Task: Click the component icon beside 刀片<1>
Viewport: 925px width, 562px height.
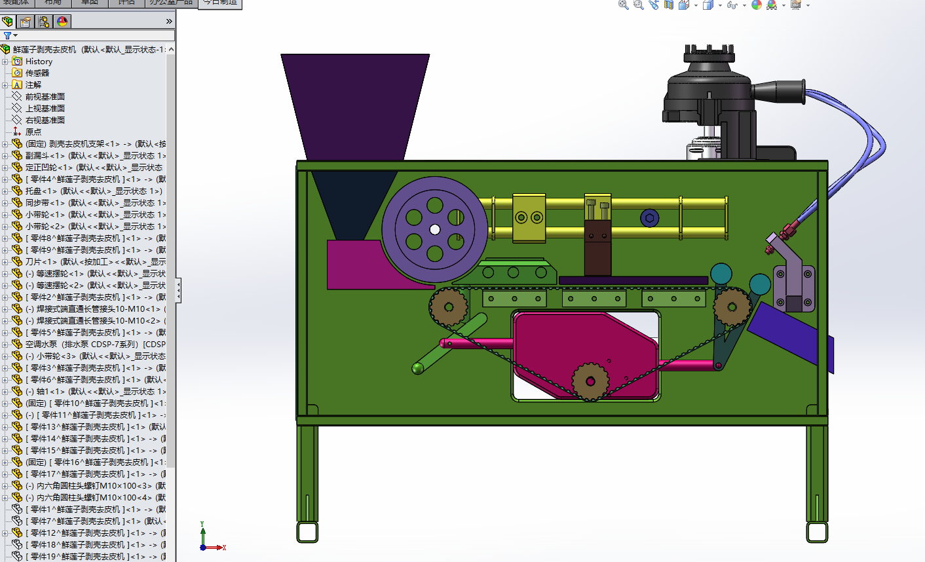Action: coord(17,261)
